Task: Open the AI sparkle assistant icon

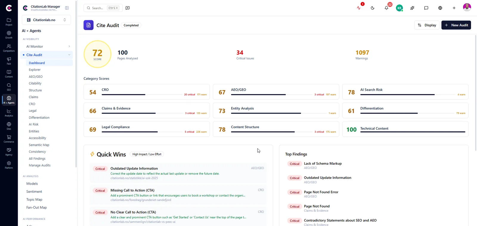Action: [412, 8]
